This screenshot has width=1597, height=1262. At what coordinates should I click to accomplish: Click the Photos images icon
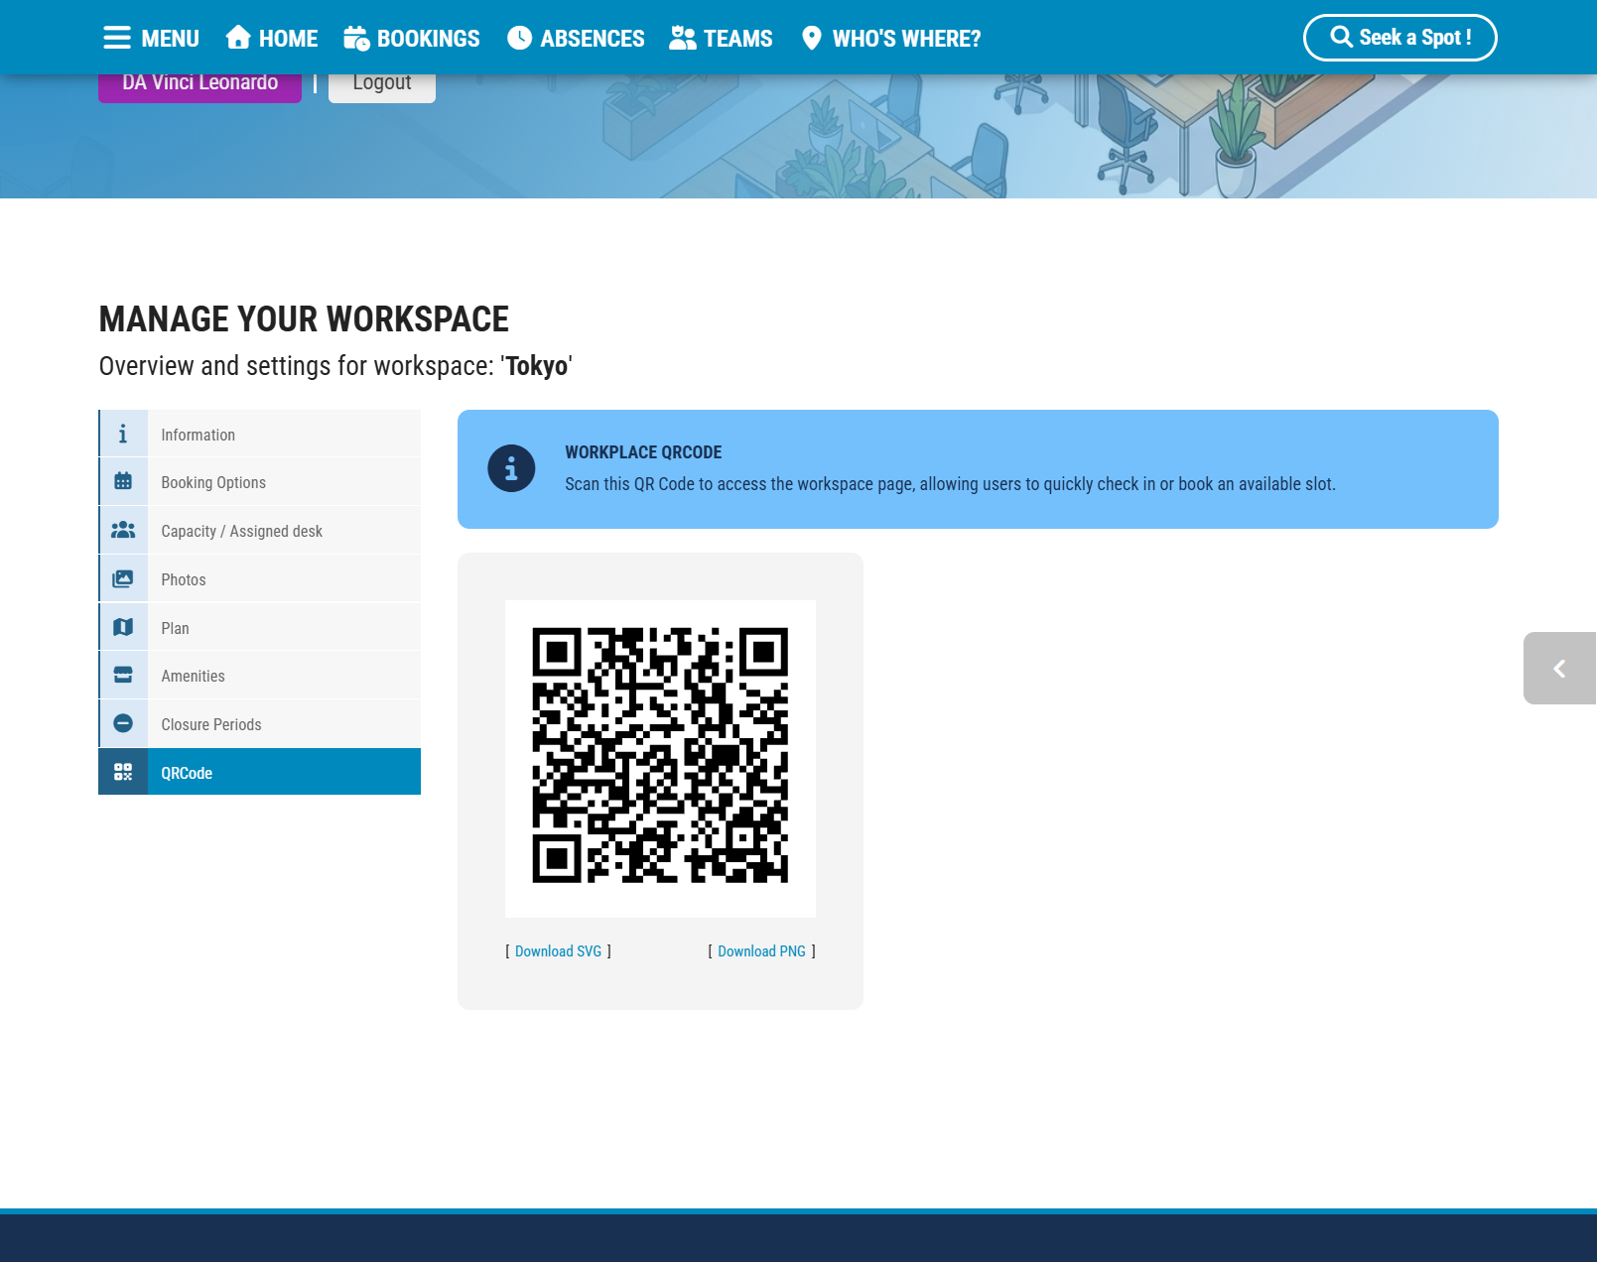click(x=123, y=579)
